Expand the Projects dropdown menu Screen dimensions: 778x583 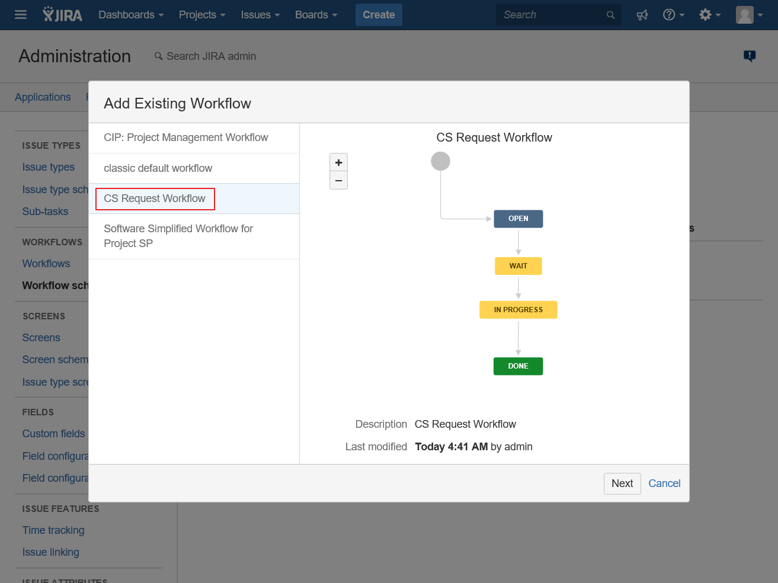(202, 15)
